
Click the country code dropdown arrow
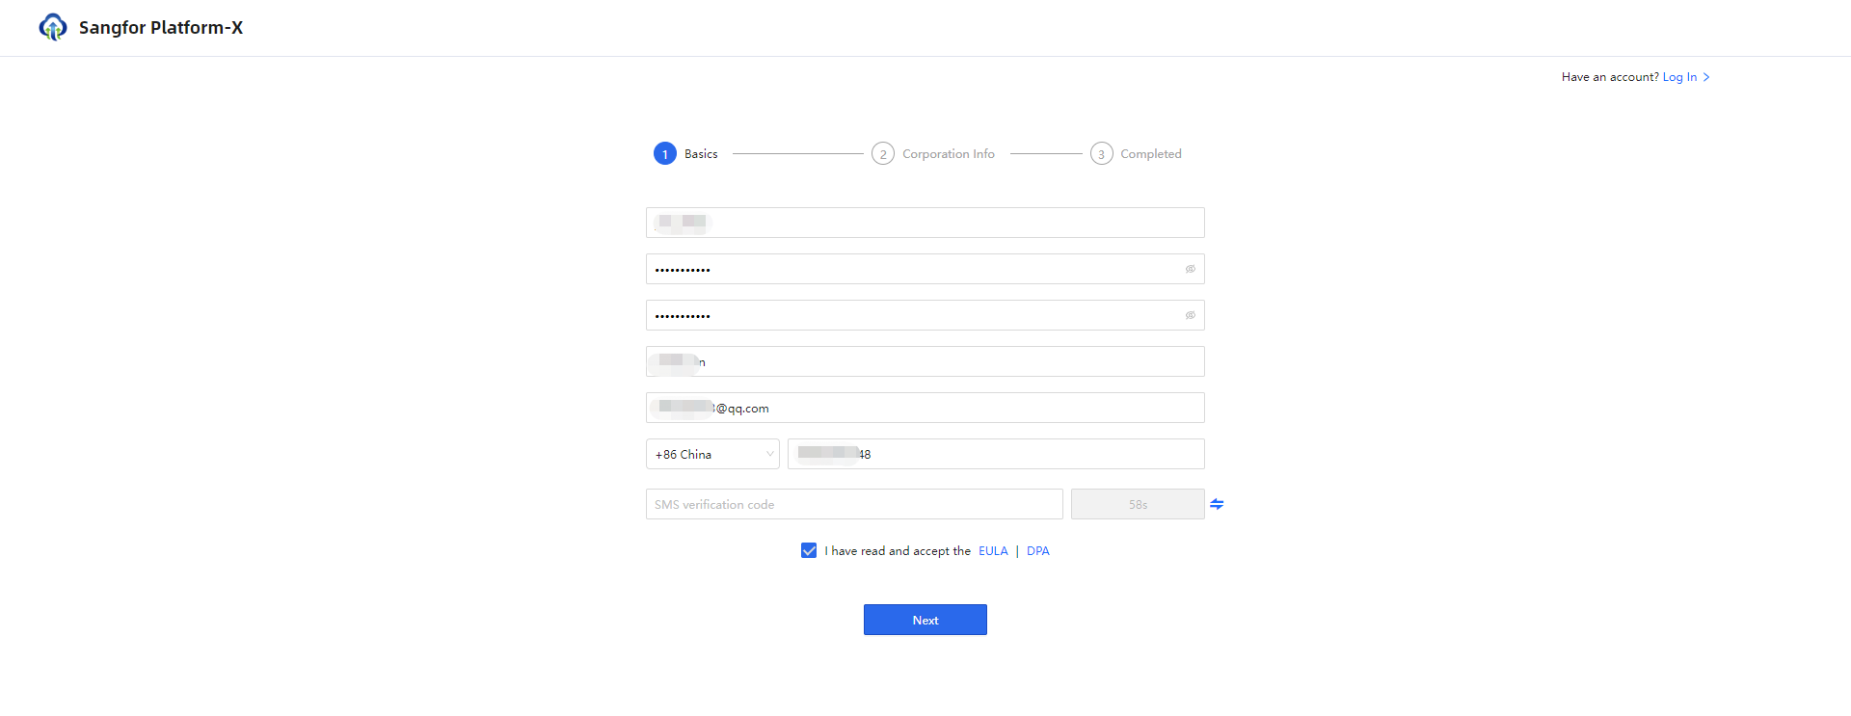[769, 454]
